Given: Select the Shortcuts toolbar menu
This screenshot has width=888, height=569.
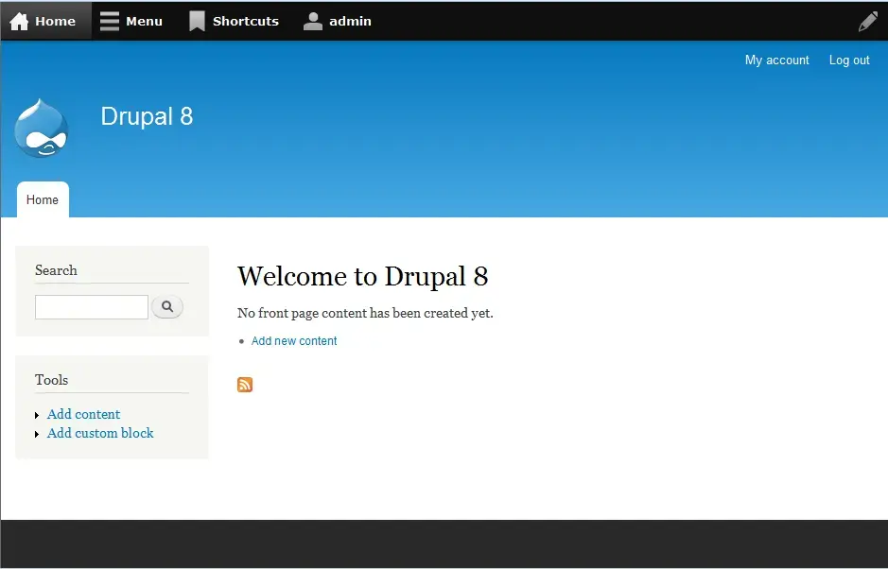Looking at the screenshot, I should click(246, 20).
